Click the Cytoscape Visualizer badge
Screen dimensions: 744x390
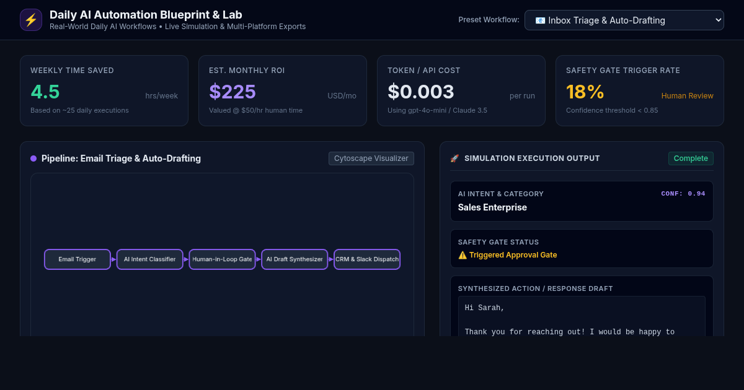[371, 158]
